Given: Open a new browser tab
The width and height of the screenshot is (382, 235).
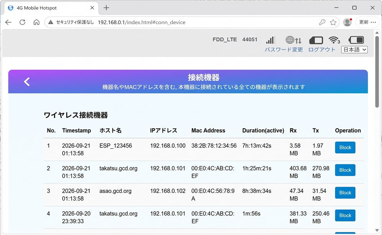Looking at the screenshot, I should [x=106, y=8].
